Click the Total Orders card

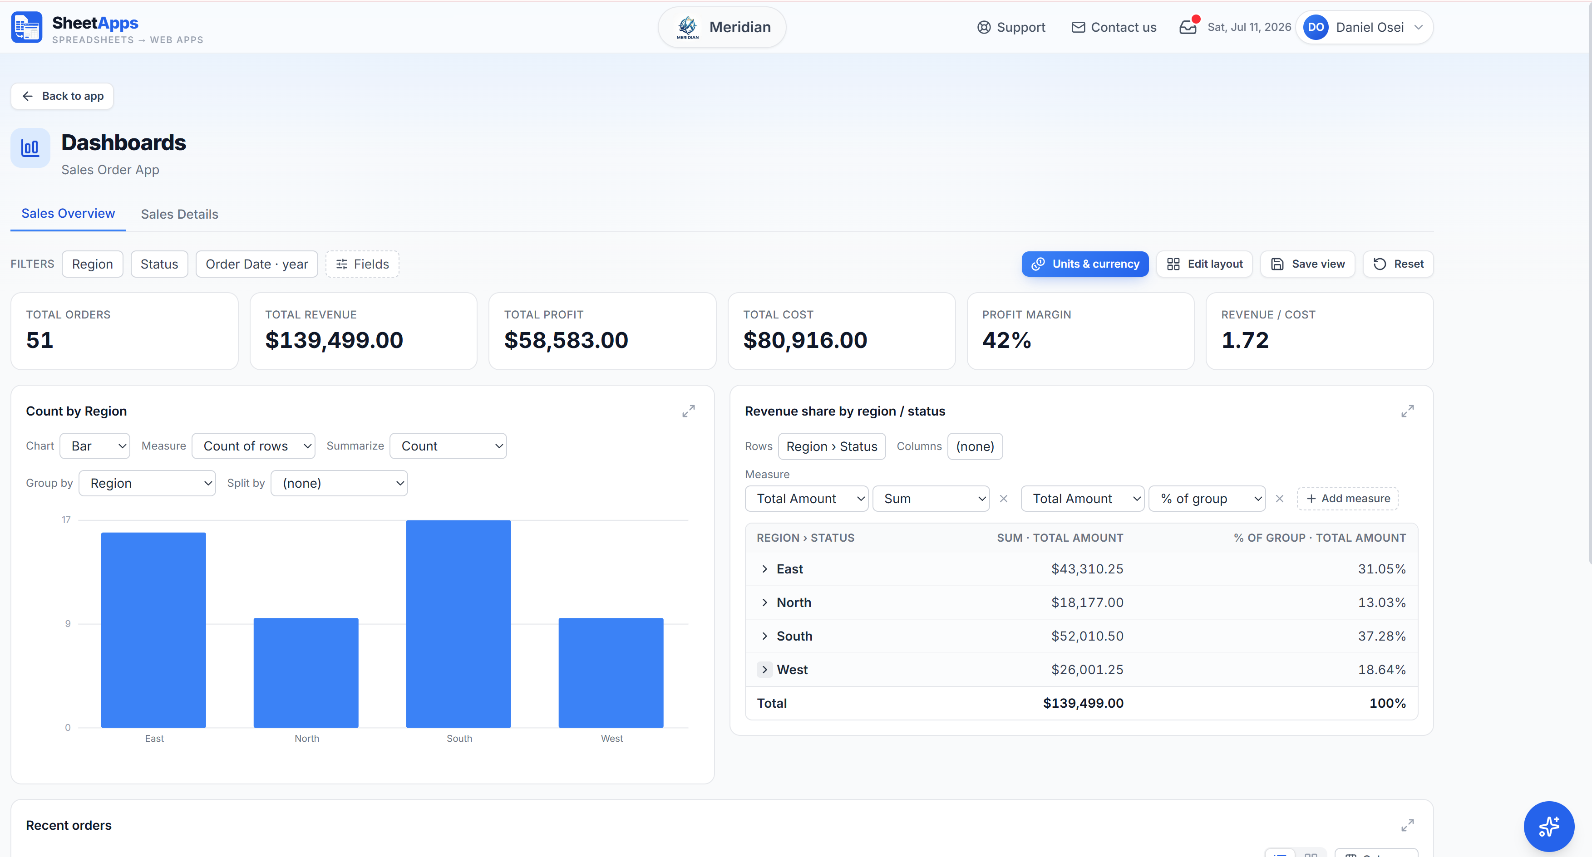click(x=124, y=332)
